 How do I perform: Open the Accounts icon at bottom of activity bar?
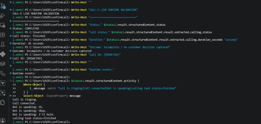3,121
